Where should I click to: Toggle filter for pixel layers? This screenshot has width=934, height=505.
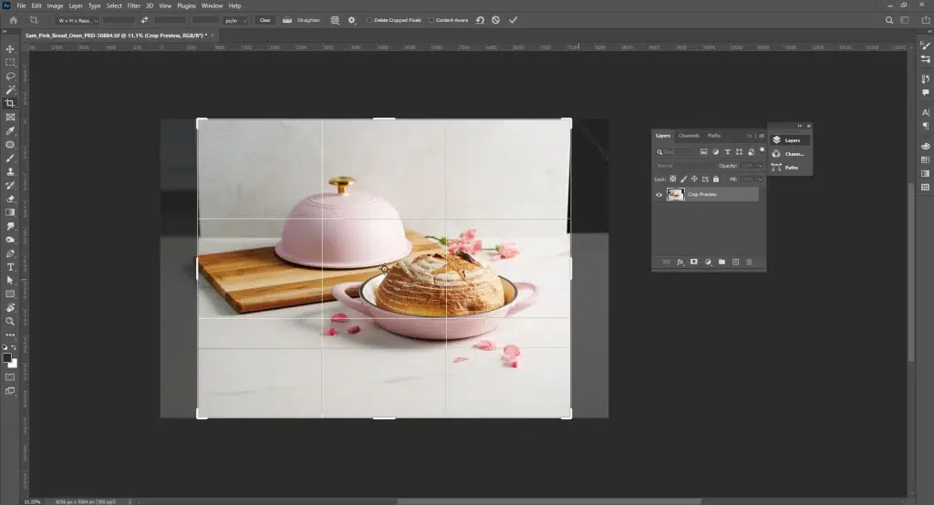click(x=703, y=152)
